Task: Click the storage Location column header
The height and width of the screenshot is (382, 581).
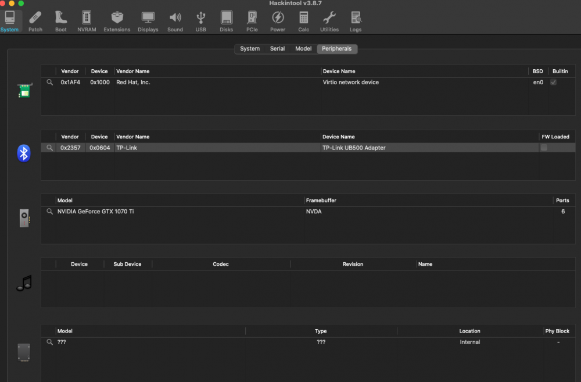Action: point(469,331)
